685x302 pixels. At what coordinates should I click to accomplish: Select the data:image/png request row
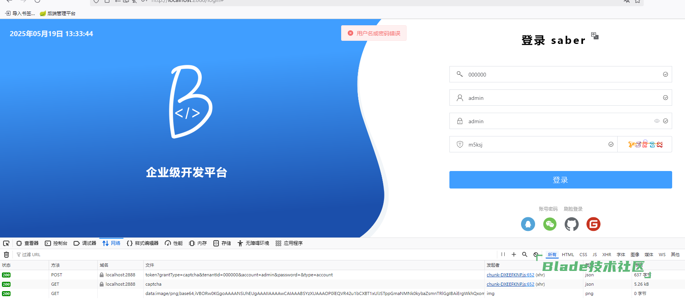(x=342, y=293)
